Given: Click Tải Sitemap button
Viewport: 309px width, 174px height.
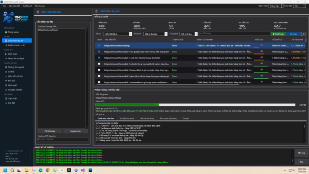Looking at the screenshot, I should 50,131.
